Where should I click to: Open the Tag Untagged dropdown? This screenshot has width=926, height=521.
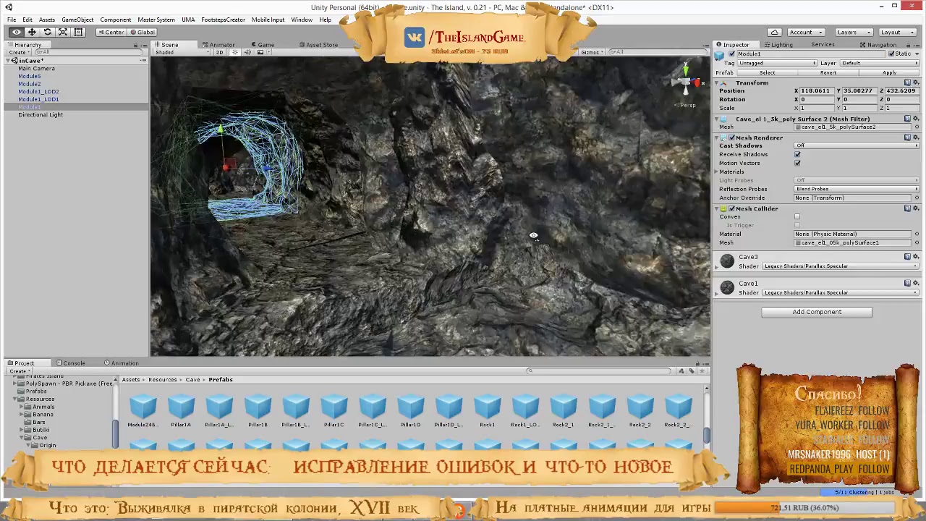(778, 63)
